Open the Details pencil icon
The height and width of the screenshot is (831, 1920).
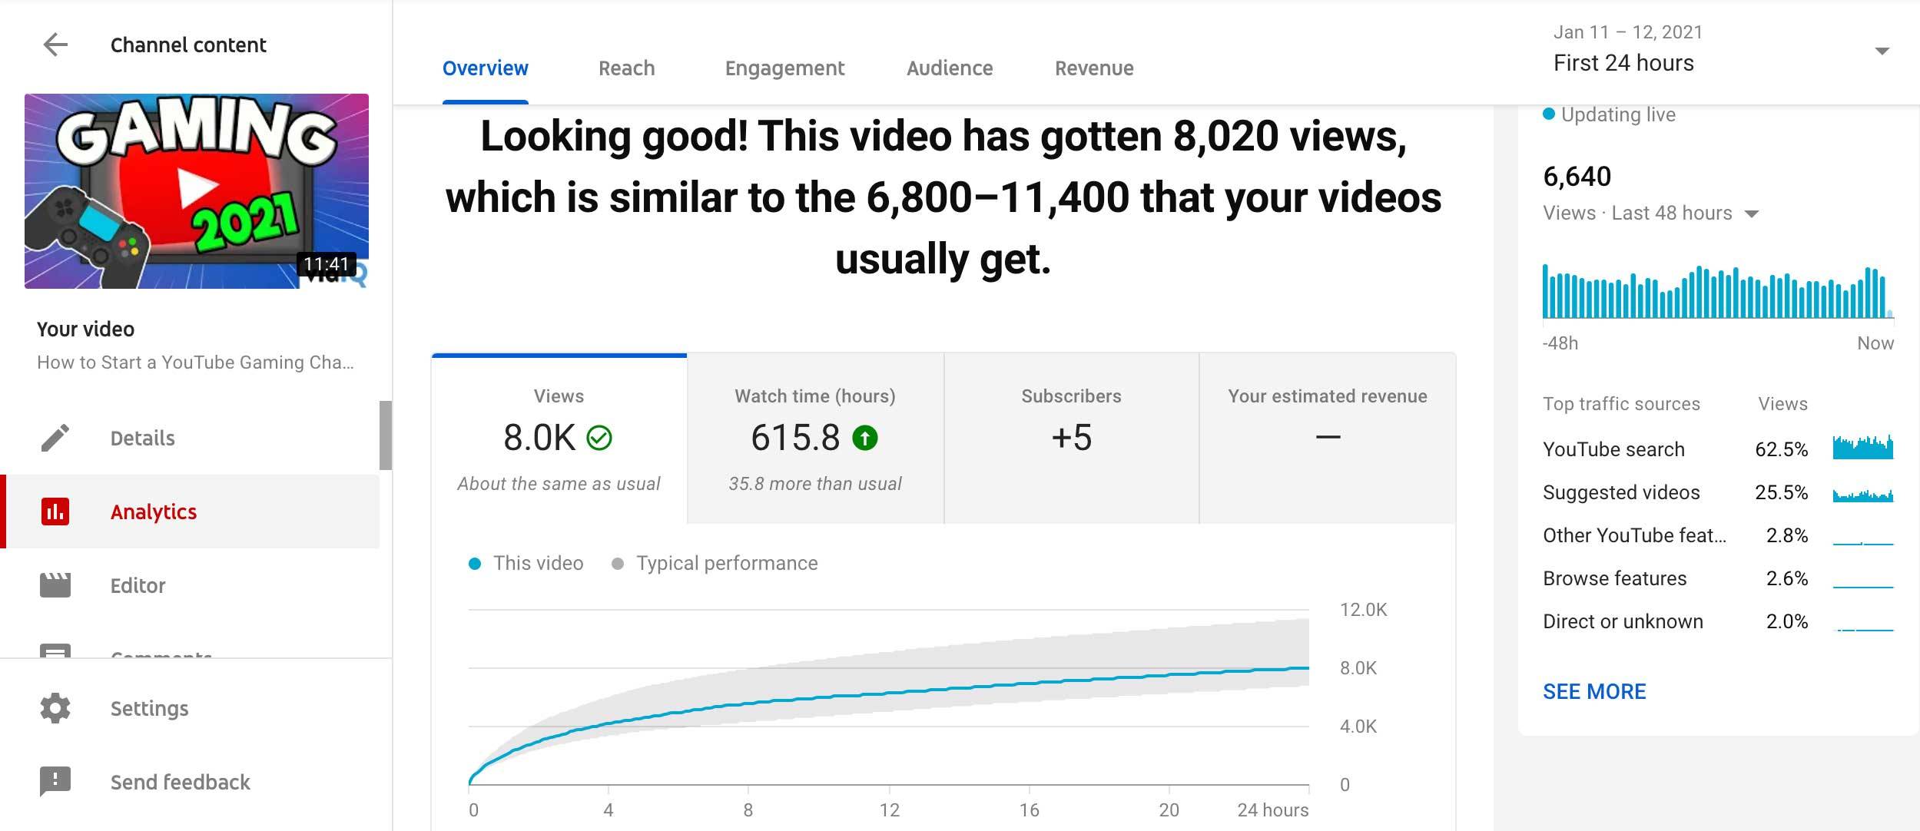(55, 438)
